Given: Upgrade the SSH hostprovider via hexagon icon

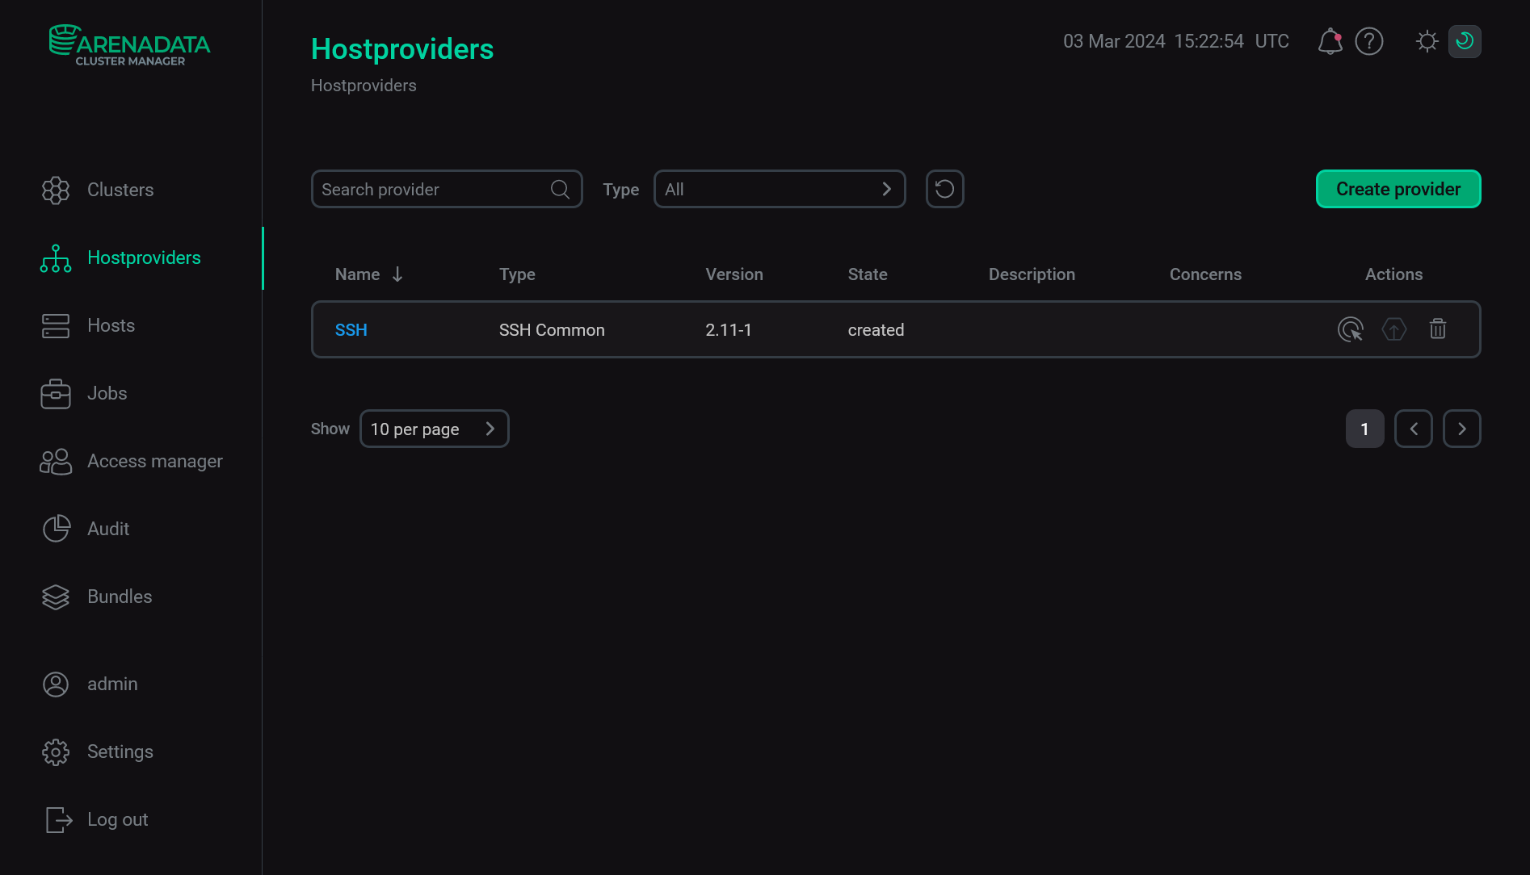Looking at the screenshot, I should (x=1394, y=329).
